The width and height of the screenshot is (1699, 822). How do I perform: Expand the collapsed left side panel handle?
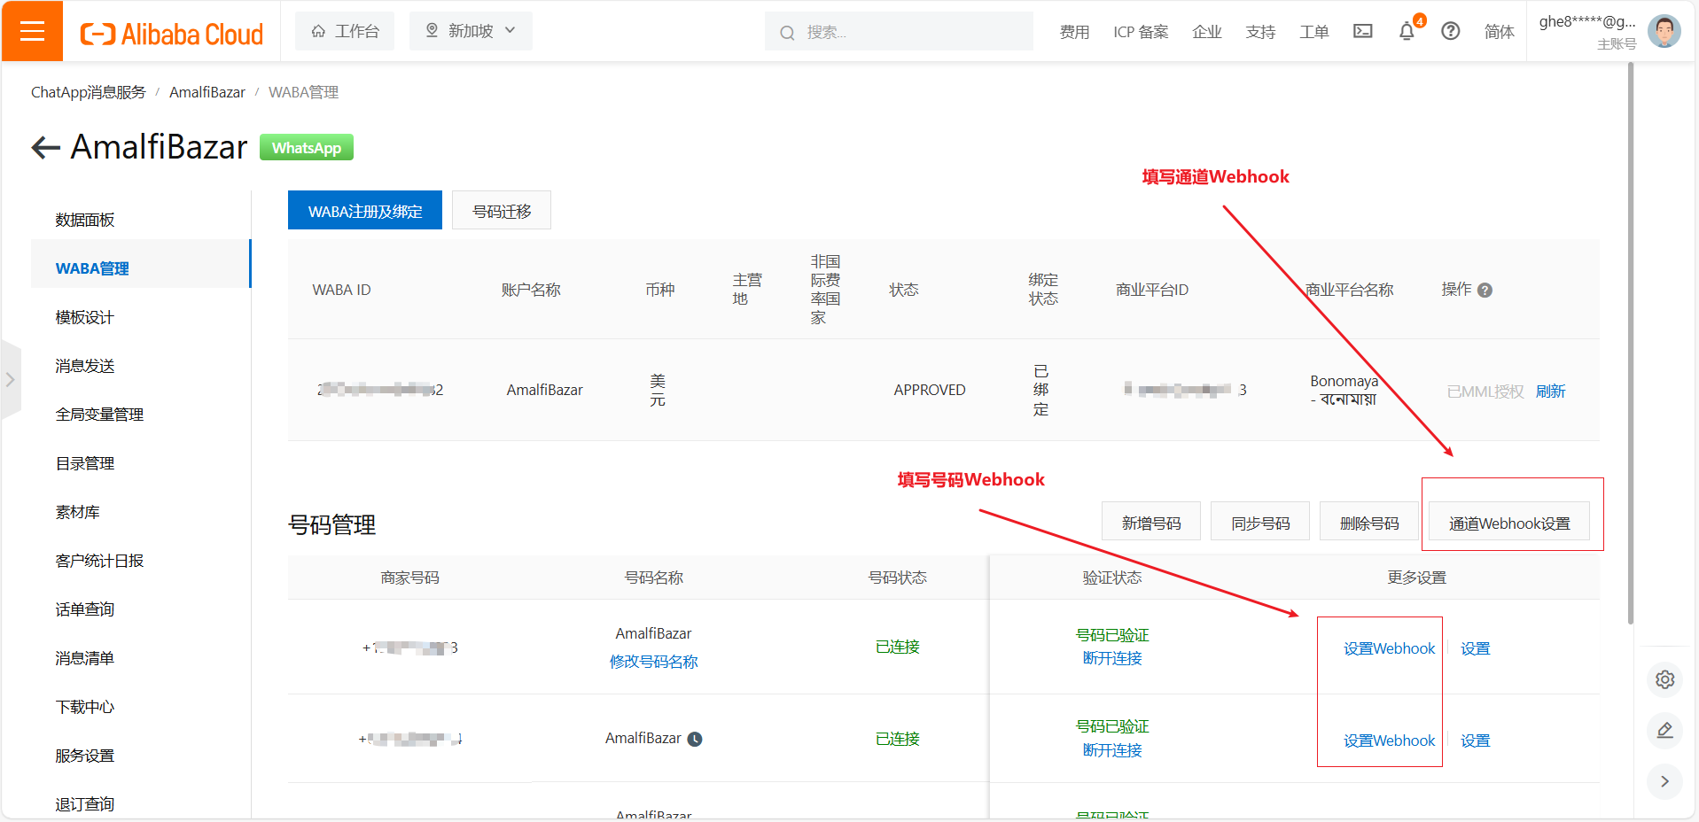pos(11,380)
